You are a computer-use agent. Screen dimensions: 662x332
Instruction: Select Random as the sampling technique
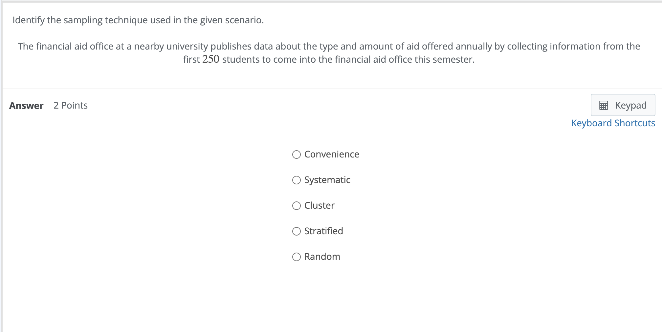pos(322,257)
